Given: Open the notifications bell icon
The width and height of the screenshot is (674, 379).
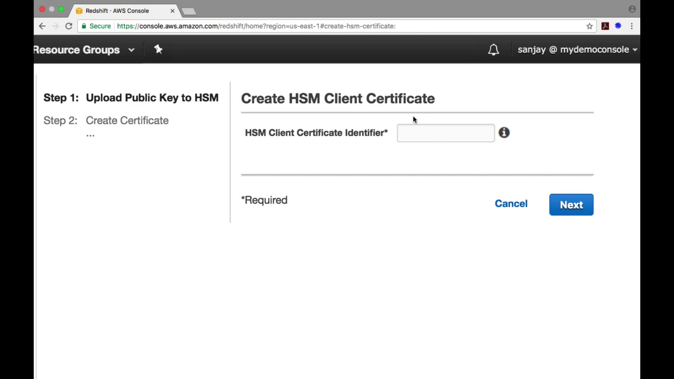Looking at the screenshot, I should pos(493,50).
